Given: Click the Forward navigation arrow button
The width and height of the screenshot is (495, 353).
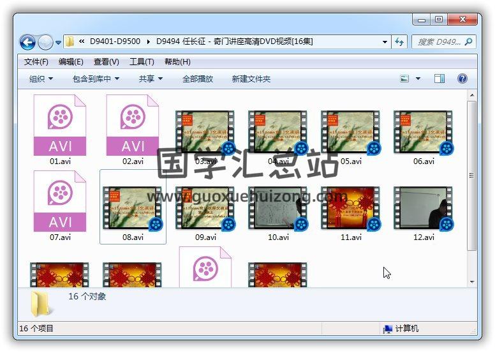Looking at the screenshot, I should (45, 42).
